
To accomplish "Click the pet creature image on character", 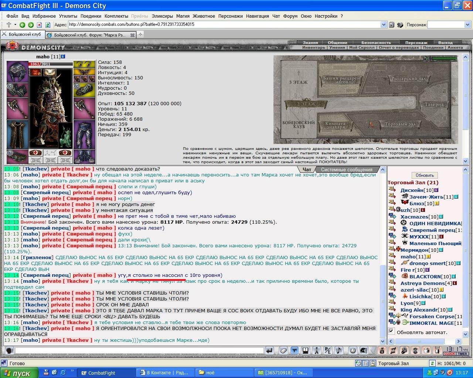I will click(x=65, y=136).
